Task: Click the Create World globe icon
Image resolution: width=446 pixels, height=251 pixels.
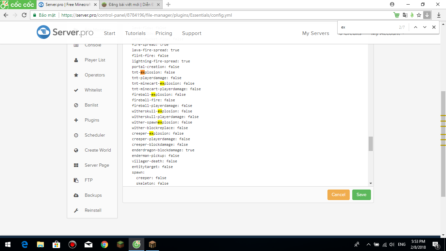Action: point(76,150)
